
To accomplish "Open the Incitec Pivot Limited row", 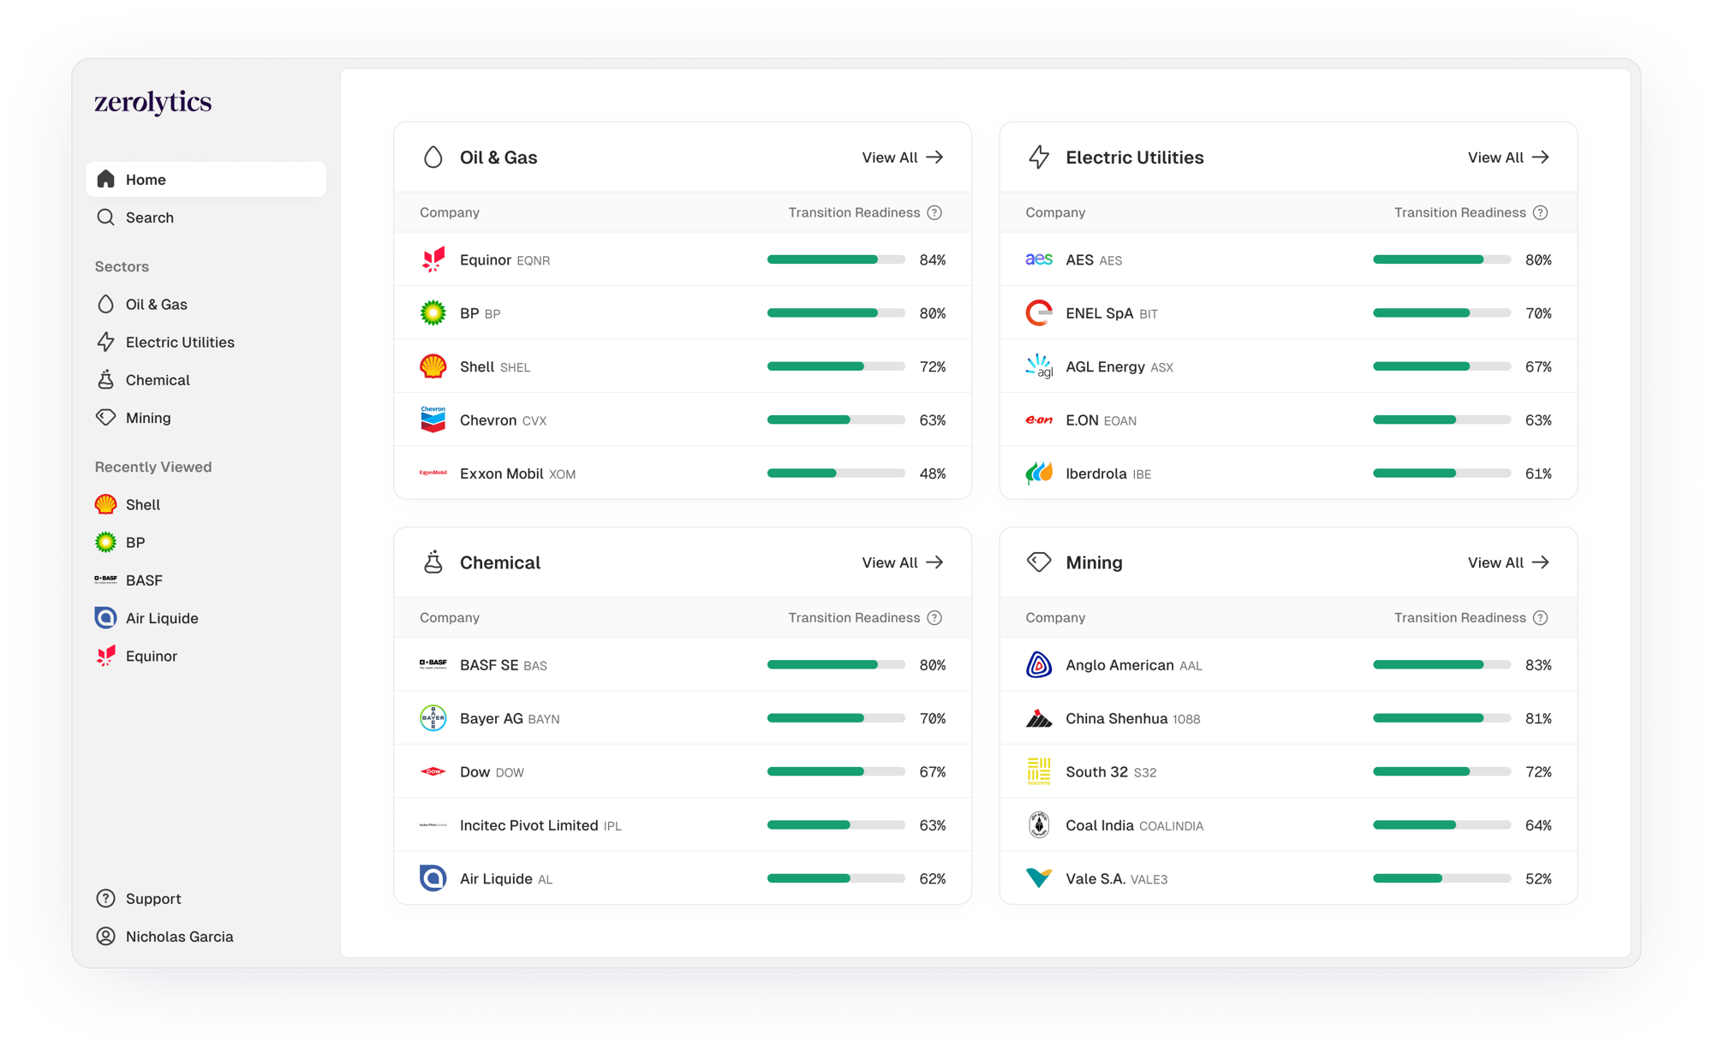I will coord(683,825).
